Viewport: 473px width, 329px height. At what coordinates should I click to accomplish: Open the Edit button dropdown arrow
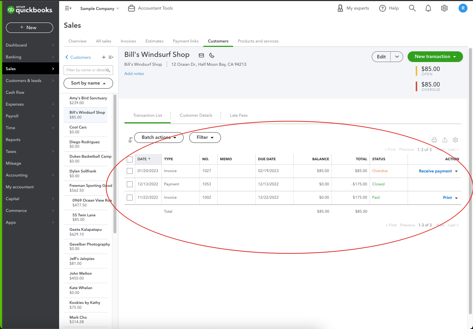(x=397, y=56)
